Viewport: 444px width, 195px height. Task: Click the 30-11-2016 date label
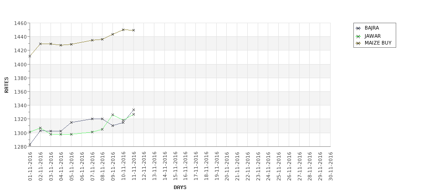coord(331,166)
